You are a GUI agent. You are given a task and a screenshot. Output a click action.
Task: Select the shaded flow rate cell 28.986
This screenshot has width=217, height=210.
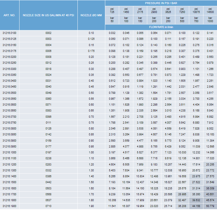point(182,194)
